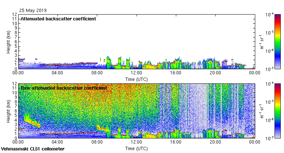
Task: Click the 10⁻⁵ label on the raw plot color bar
Action: click(269, 102)
